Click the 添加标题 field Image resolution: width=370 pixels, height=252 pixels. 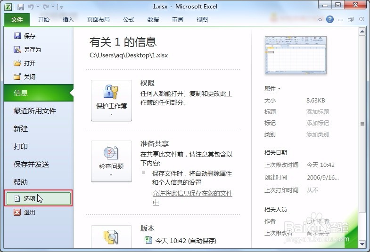coord(318,112)
